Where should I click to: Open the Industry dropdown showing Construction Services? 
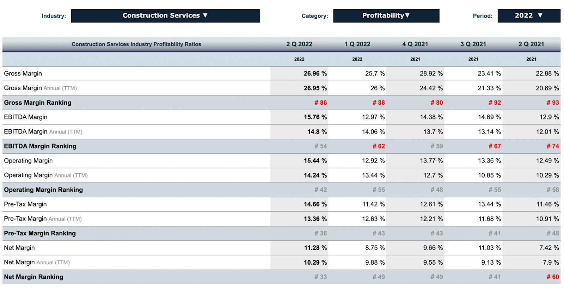pos(166,16)
